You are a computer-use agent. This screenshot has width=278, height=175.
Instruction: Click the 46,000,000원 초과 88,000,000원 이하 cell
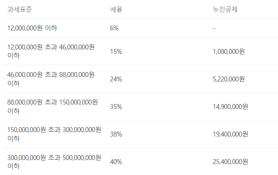point(51,79)
